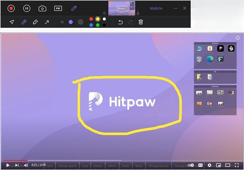Undo the last drawing stroke
244x170 pixels.
coord(120,22)
